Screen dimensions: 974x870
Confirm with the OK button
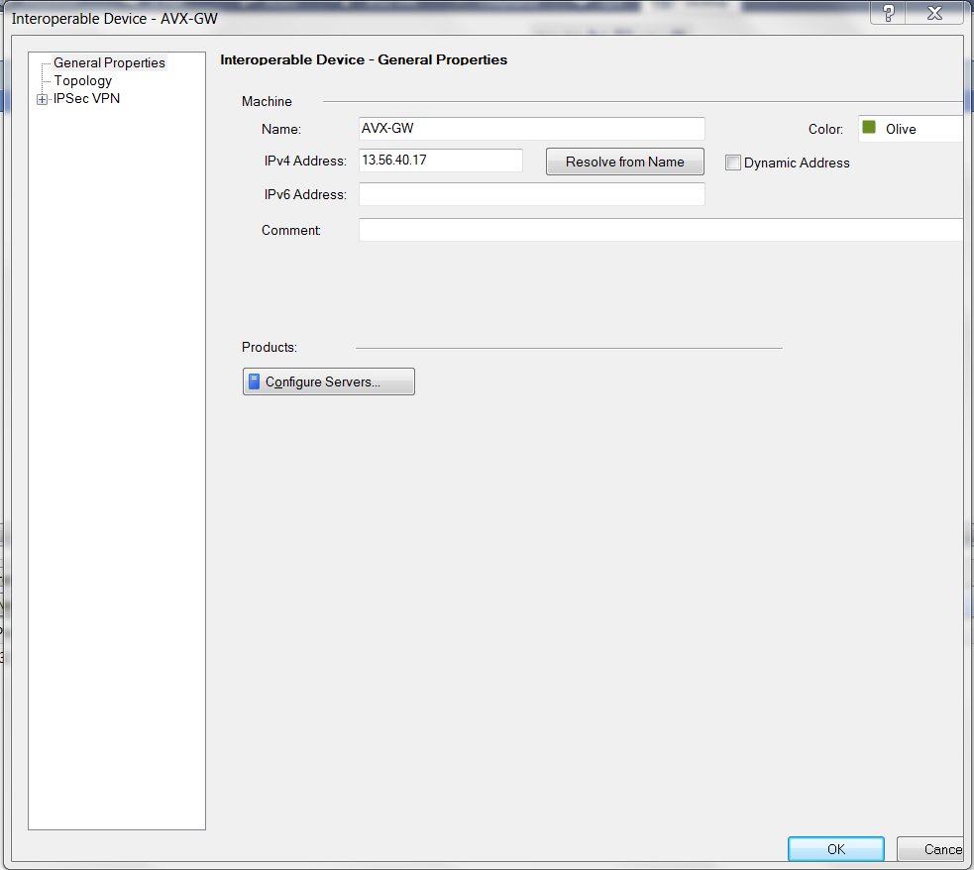tap(835, 849)
